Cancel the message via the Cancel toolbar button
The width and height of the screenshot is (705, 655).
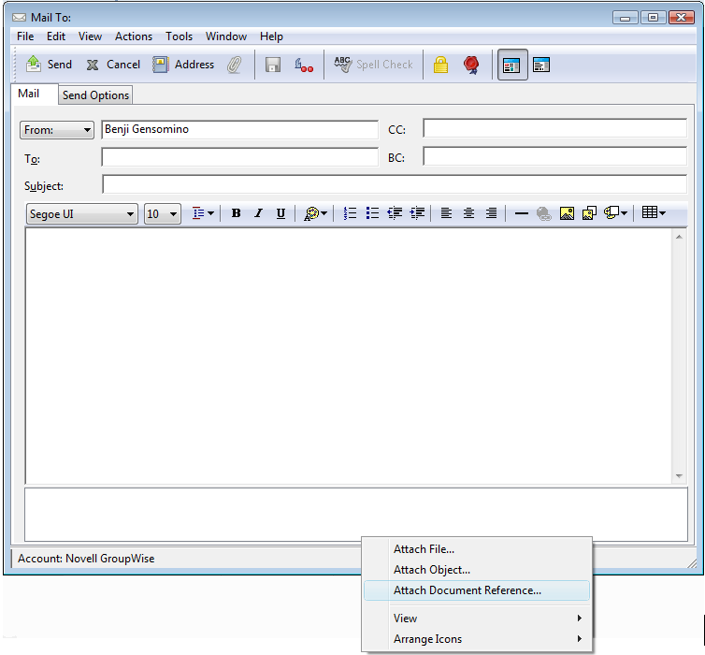pos(113,65)
